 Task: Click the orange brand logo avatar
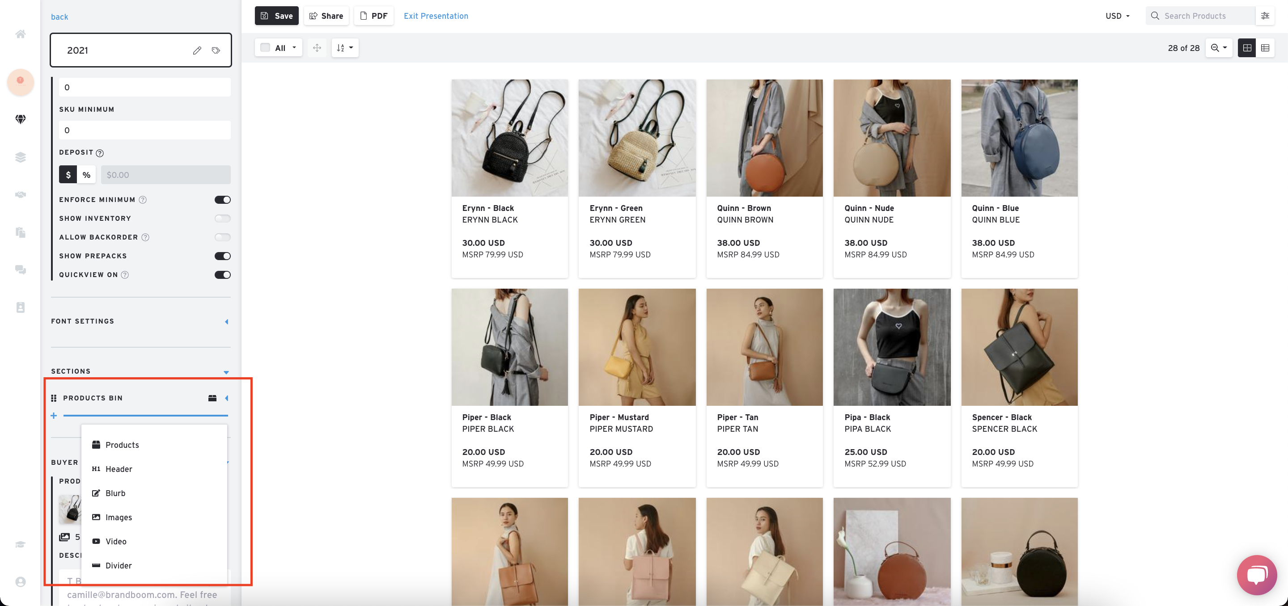tap(21, 81)
